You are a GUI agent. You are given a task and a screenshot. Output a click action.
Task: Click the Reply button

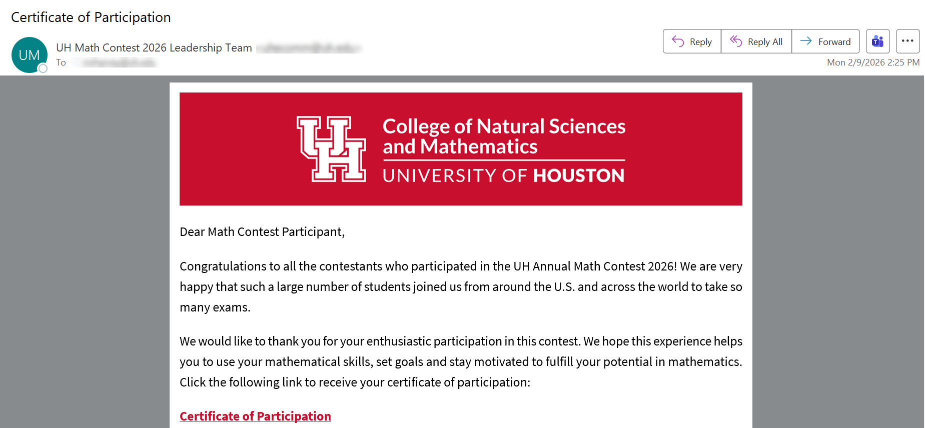click(692, 41)
